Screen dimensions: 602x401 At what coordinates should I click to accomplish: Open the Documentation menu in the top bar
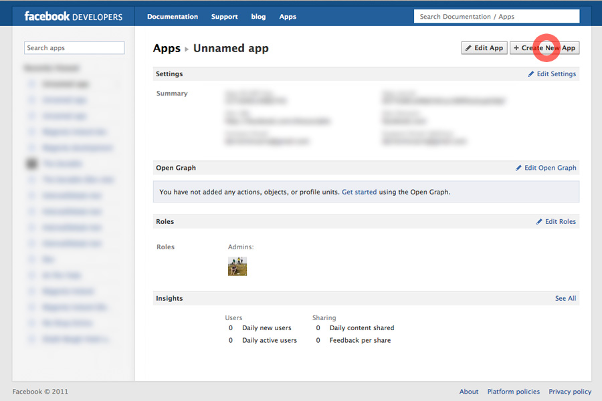[173, 17]
